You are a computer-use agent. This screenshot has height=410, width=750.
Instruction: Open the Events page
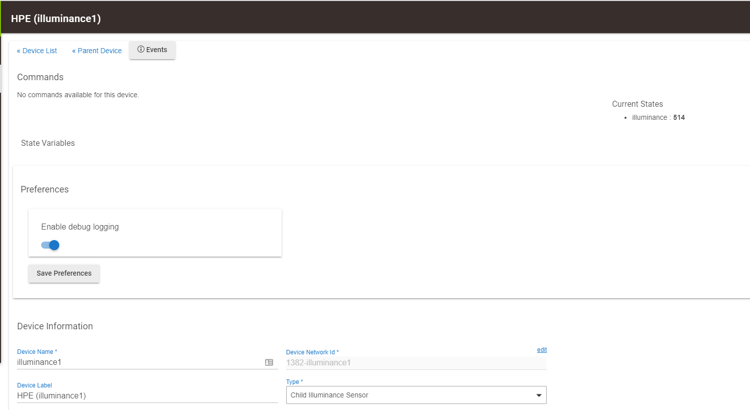152,50
